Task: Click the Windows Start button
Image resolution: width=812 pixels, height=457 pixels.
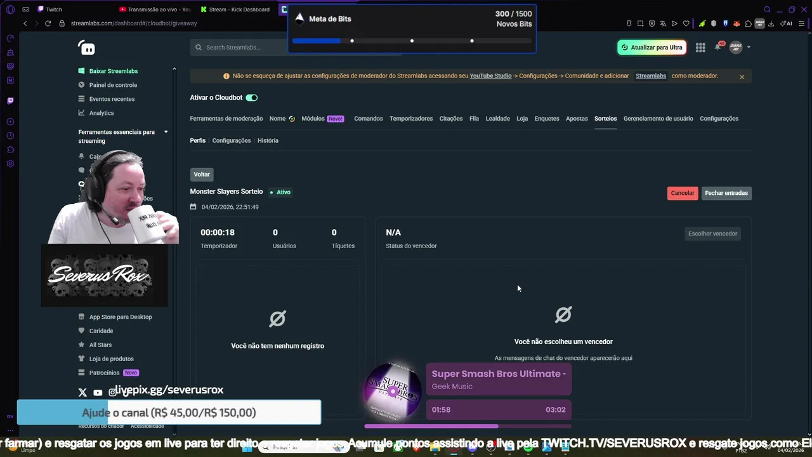Action: [x=247, y=448]
